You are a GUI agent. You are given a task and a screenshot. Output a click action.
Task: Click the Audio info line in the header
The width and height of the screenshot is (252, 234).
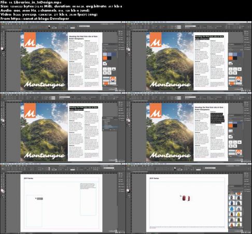[x=45, y=10]
